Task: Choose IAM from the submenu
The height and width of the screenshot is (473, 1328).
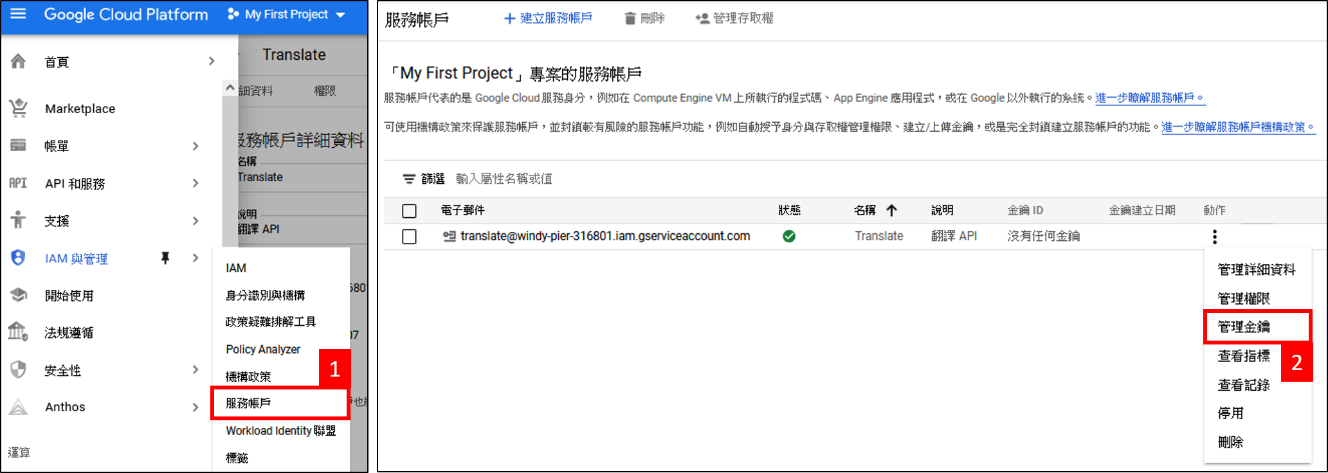Action: 236,268
